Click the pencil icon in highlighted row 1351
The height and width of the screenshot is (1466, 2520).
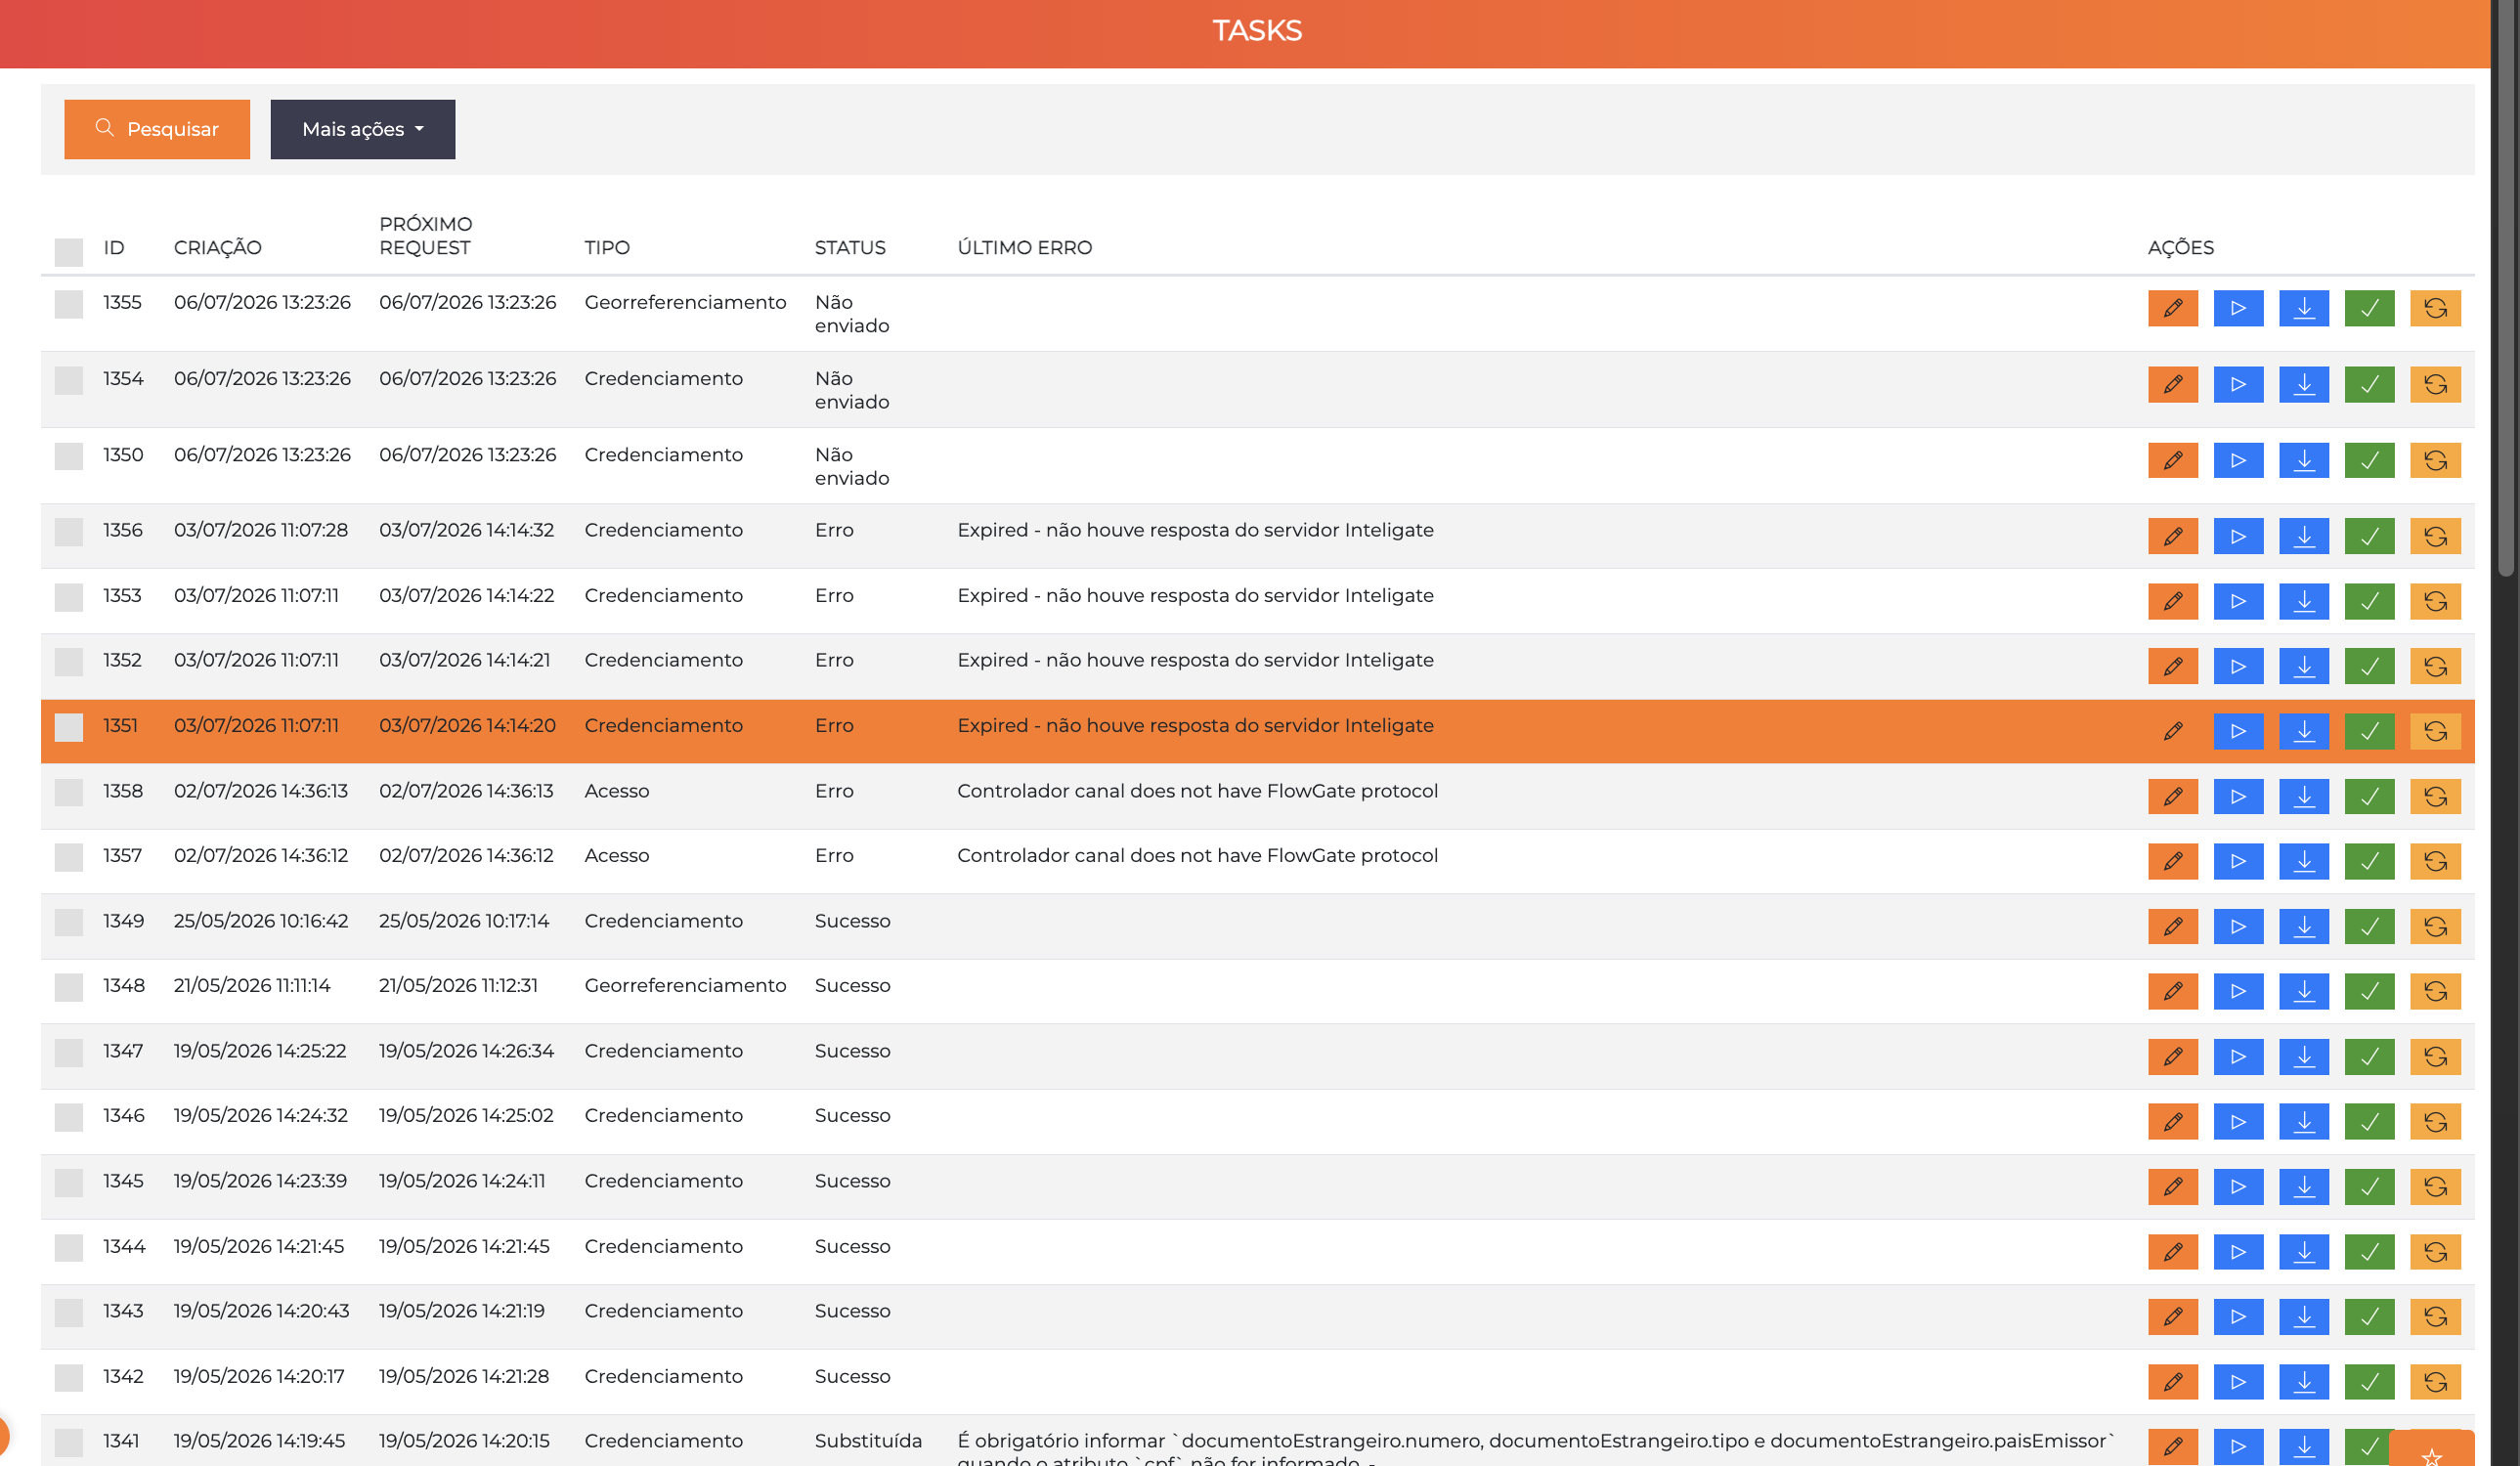point(2172,731)
